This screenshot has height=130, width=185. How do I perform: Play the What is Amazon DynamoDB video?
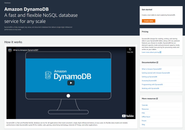tap(71, 83)
